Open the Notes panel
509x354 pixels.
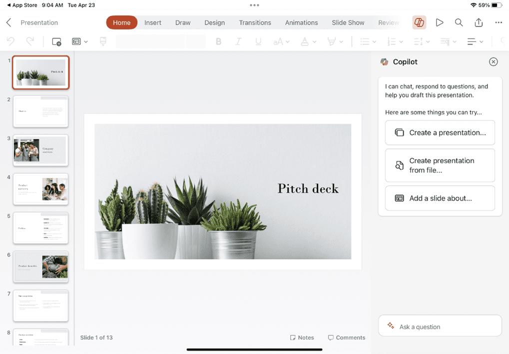[x=302, y=337]
